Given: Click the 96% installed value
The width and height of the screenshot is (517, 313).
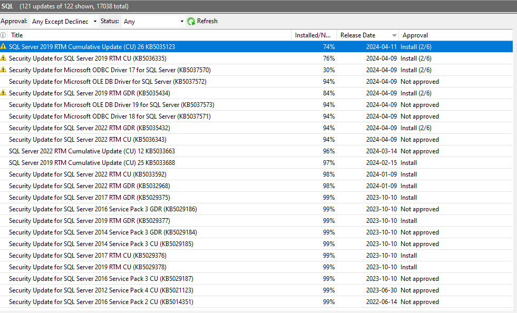Looking at the screenshot, I should click(x=329, y=151).
